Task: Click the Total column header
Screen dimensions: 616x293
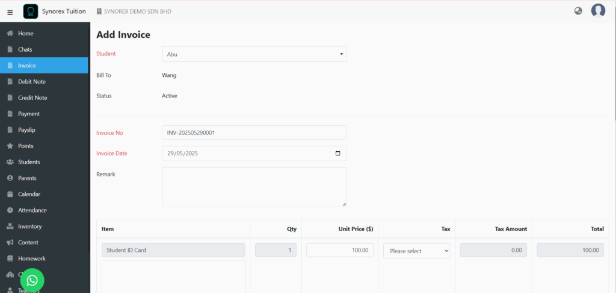Action: click(597, 229)
